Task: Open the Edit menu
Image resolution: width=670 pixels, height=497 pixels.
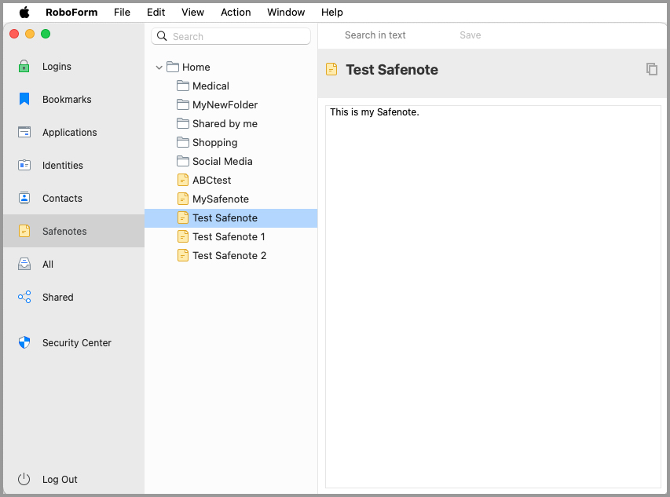Action: (156, 13)
